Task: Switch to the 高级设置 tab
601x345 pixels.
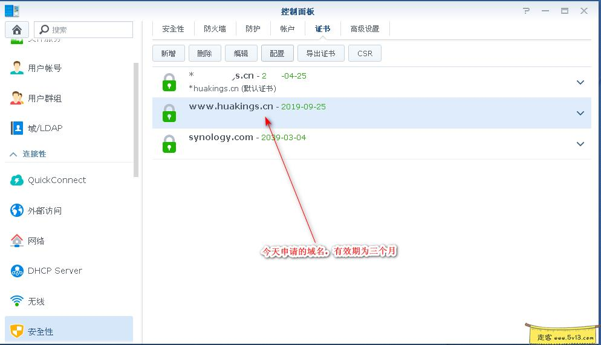Action: [x=365, y=29]
